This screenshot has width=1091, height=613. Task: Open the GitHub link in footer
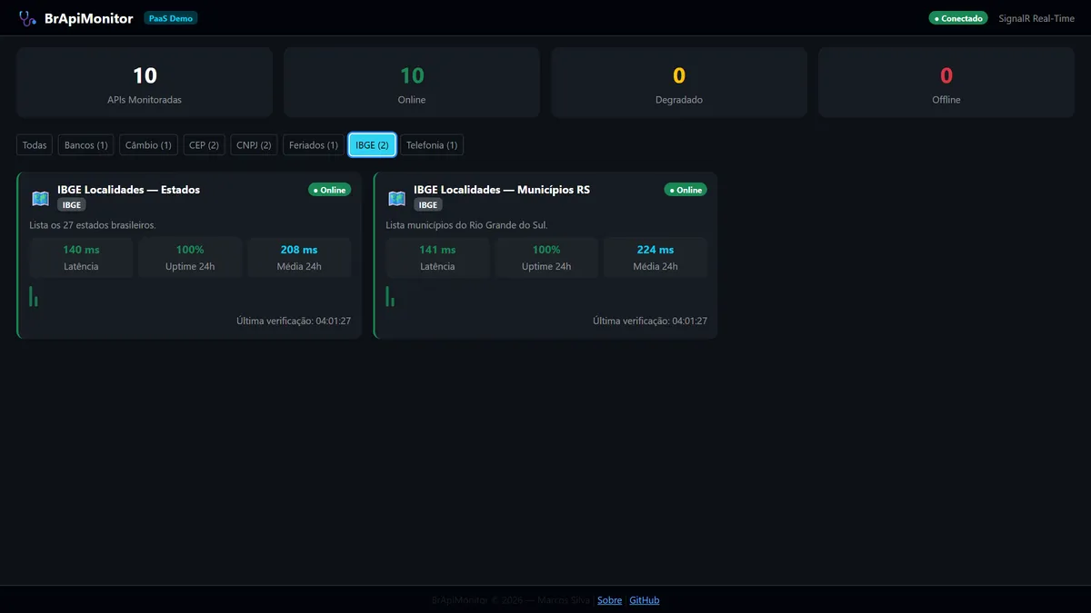click(x=645, y=600)
